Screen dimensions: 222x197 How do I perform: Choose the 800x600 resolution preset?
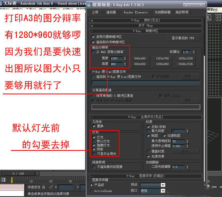pos(140,64)
